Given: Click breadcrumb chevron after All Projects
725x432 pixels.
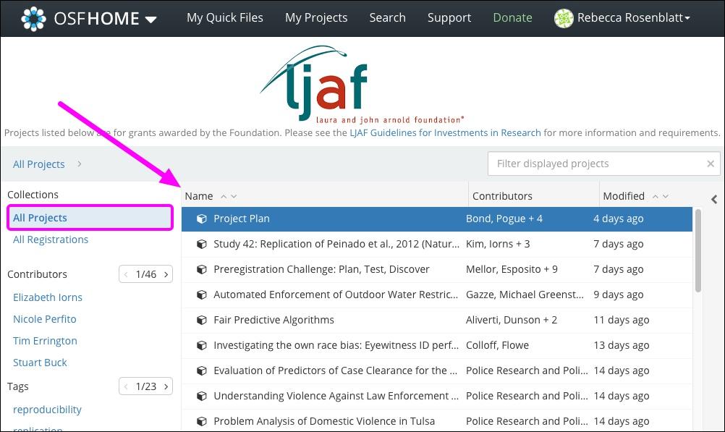Looking at the screenshot, I should (80, 164).
